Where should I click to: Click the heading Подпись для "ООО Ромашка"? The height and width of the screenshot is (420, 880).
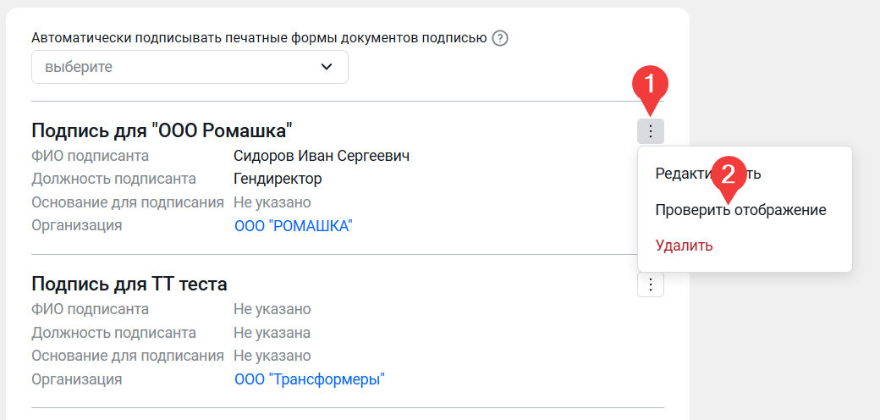[x=162, y=130]
